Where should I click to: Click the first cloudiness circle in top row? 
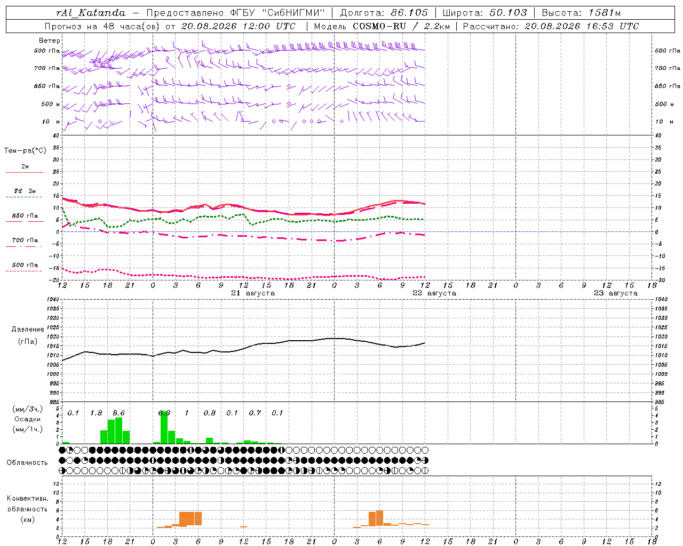[62, 450]
